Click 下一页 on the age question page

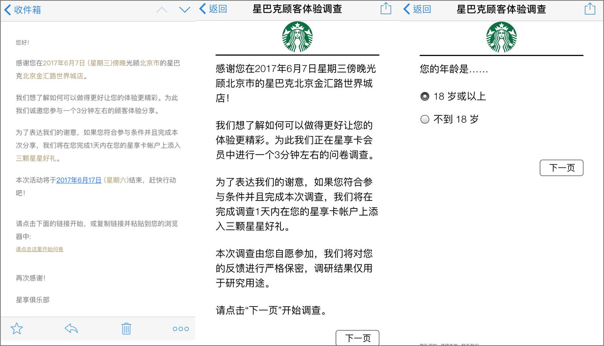point(561,168)
